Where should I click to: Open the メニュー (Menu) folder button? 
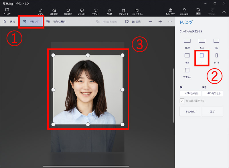click(7, 11)
